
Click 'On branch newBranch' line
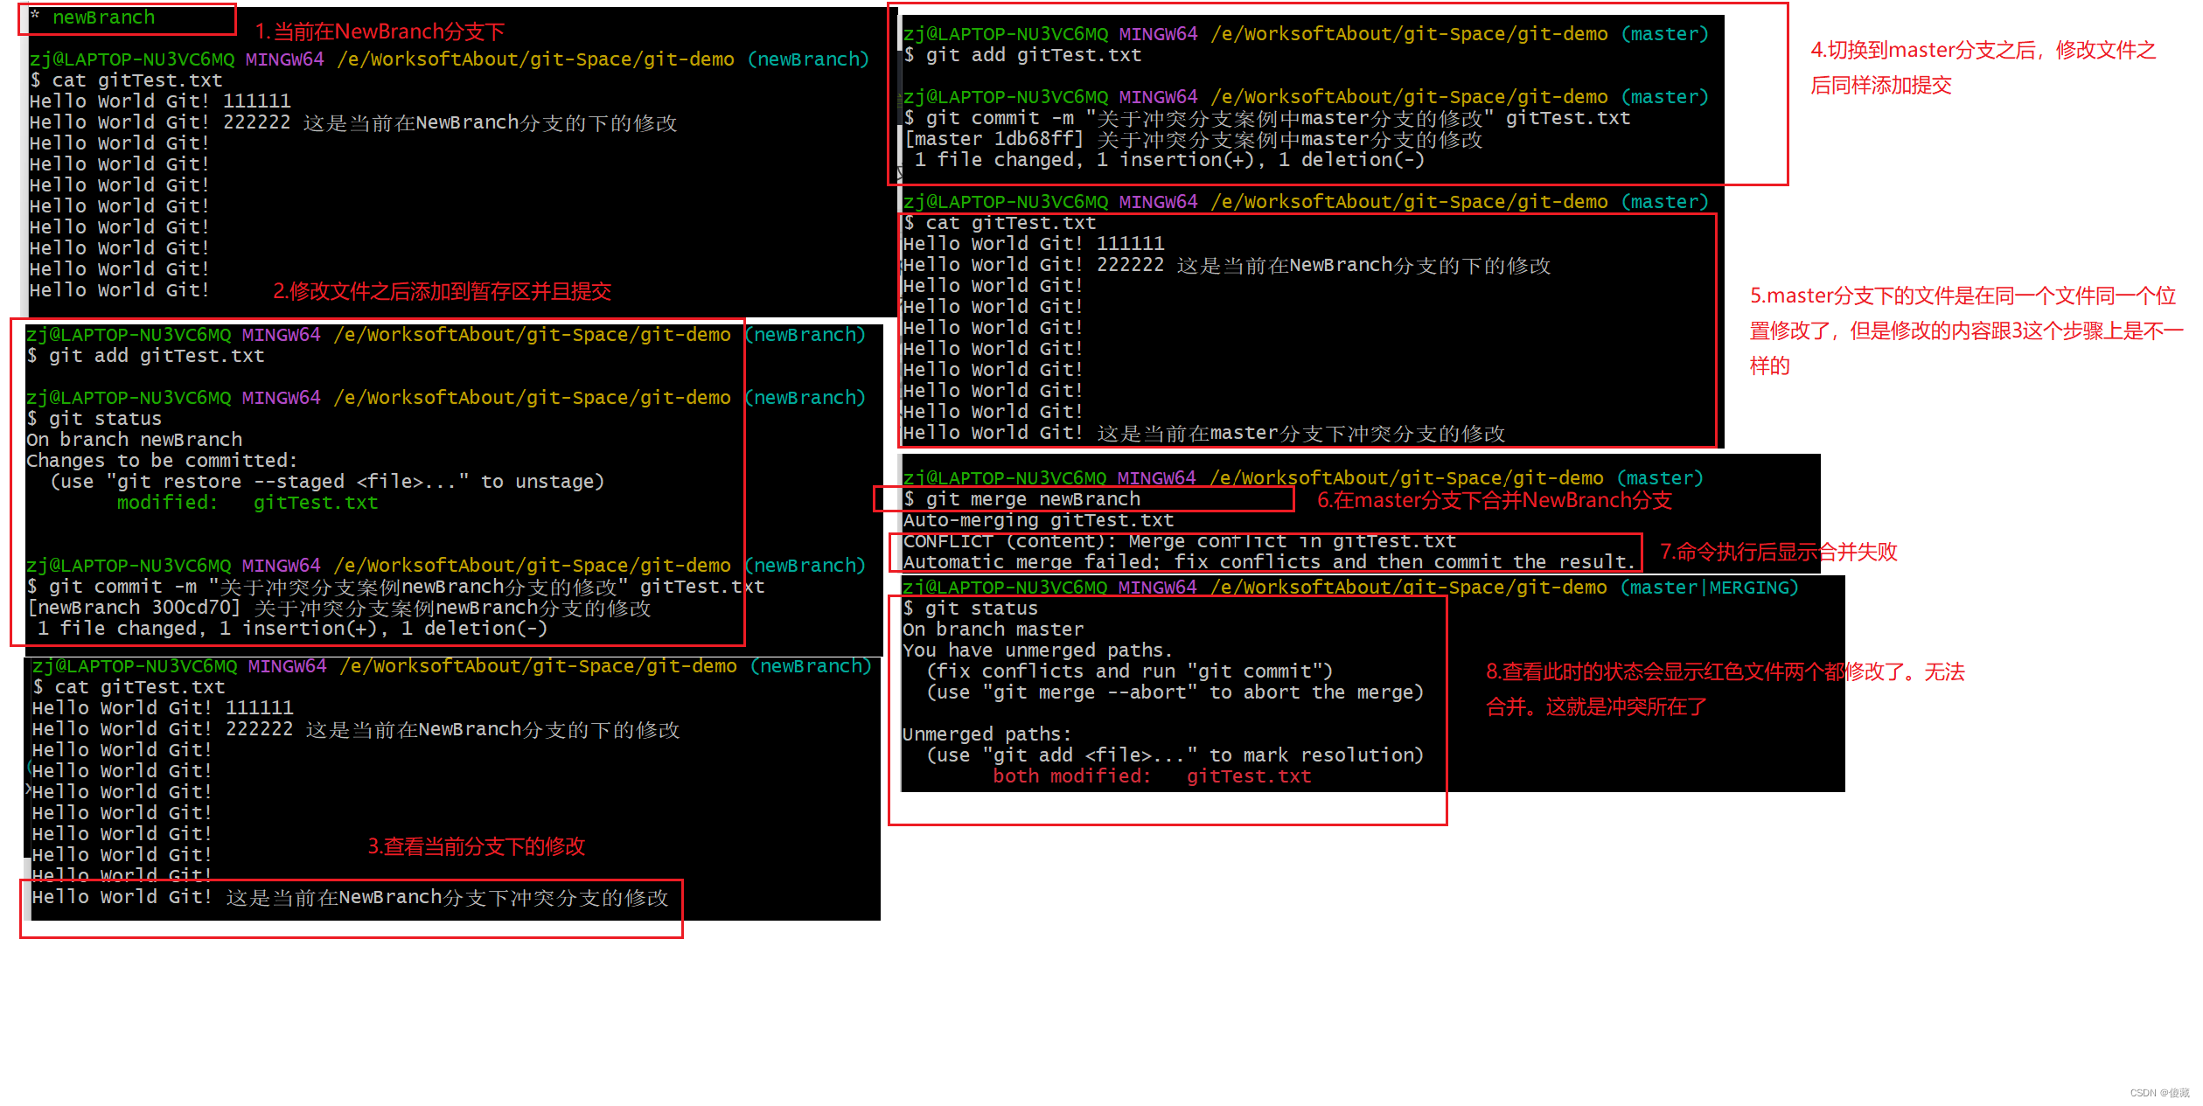(x=135, y=440)
